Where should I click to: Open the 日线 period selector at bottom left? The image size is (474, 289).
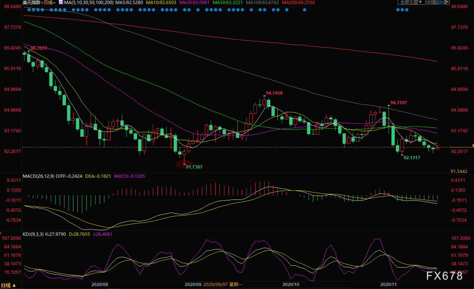[x=8, y=285]
